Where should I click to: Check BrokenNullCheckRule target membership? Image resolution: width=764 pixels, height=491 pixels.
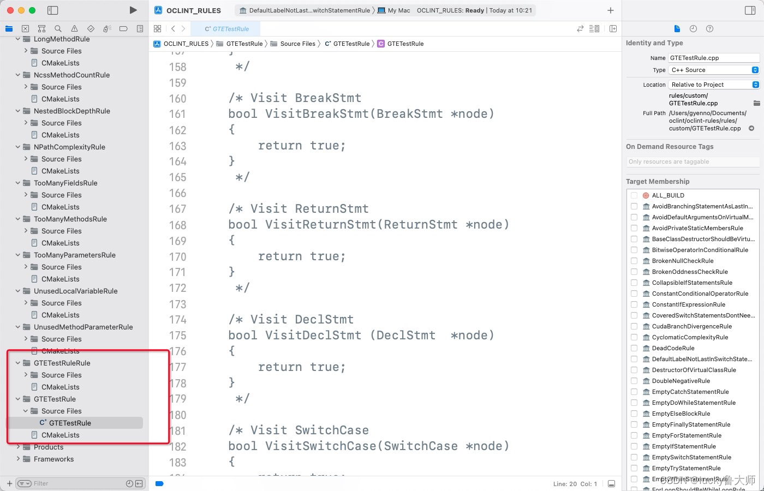click(x=634, y=261)
